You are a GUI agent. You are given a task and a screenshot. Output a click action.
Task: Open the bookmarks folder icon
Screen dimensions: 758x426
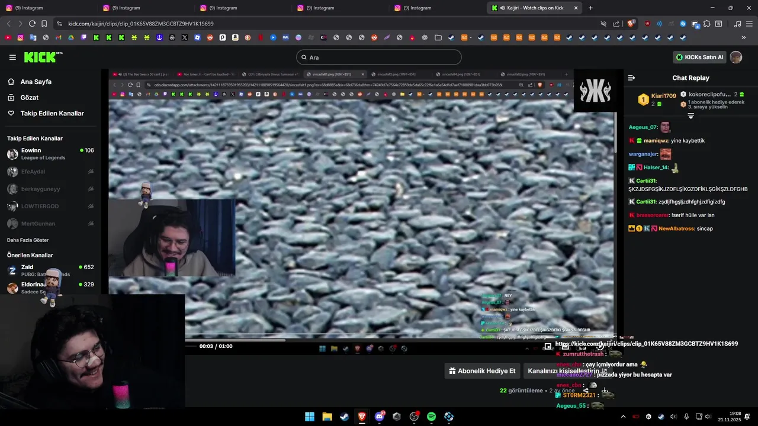438,37
